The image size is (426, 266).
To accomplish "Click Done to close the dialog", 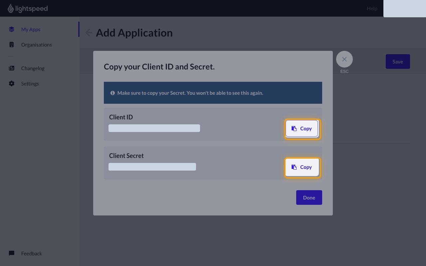I will coord(309,198).
